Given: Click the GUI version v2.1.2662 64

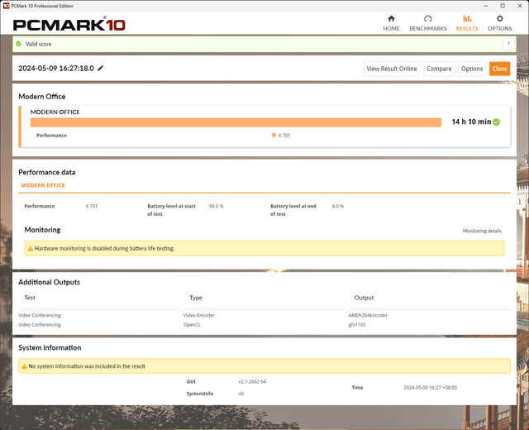Looking at the screenshot, I should (252, 381).
